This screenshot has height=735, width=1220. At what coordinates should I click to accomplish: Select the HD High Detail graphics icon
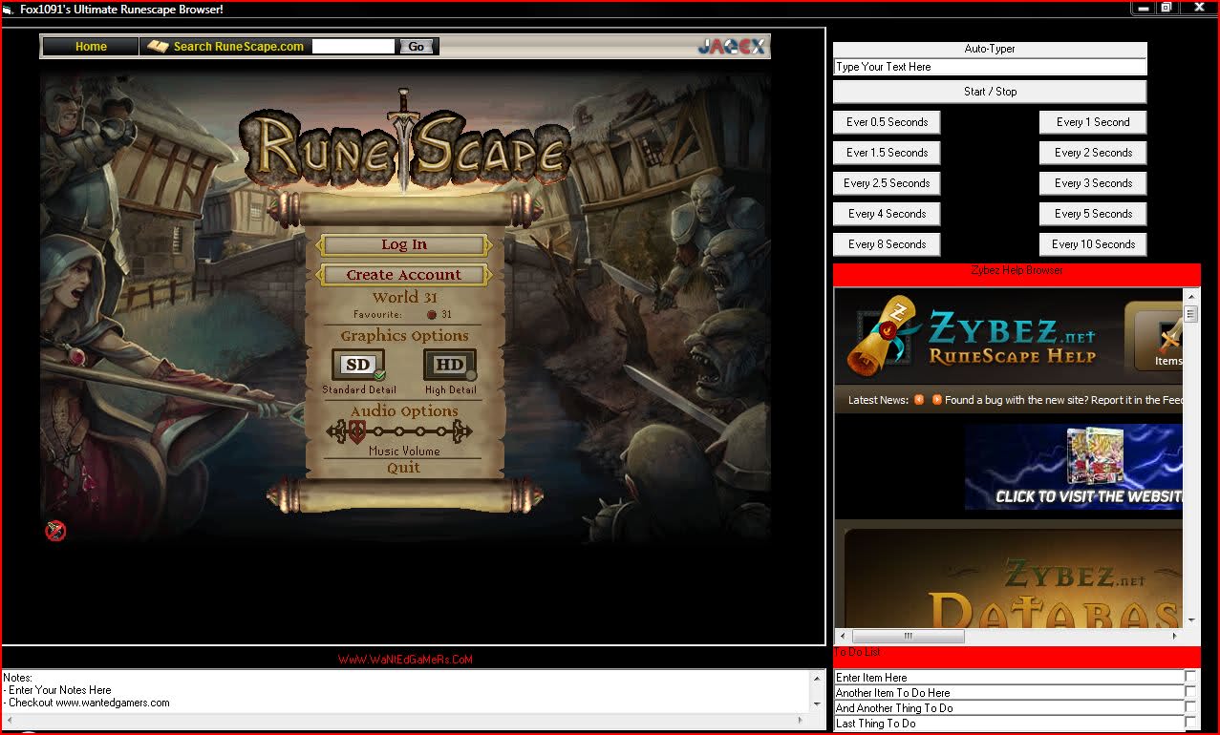449,365
